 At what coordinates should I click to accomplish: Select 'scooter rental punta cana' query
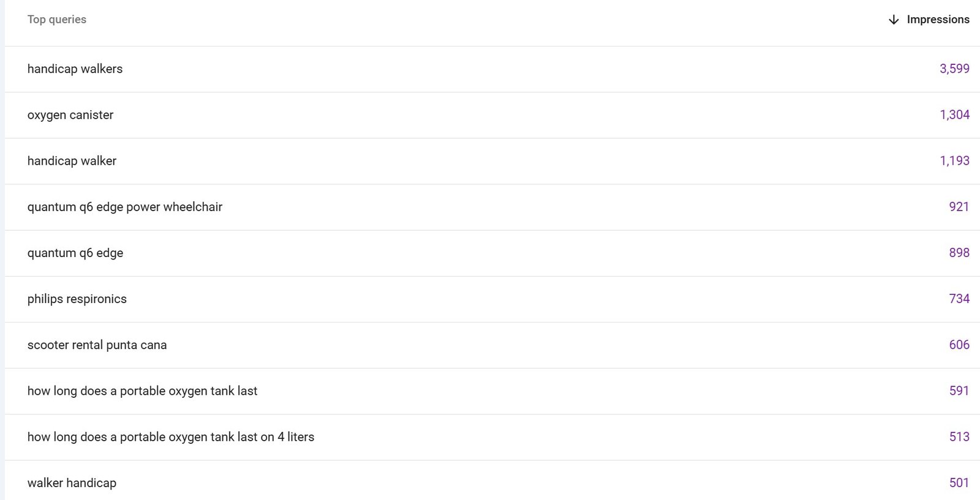pyautogui.click(x=97, y=345)
